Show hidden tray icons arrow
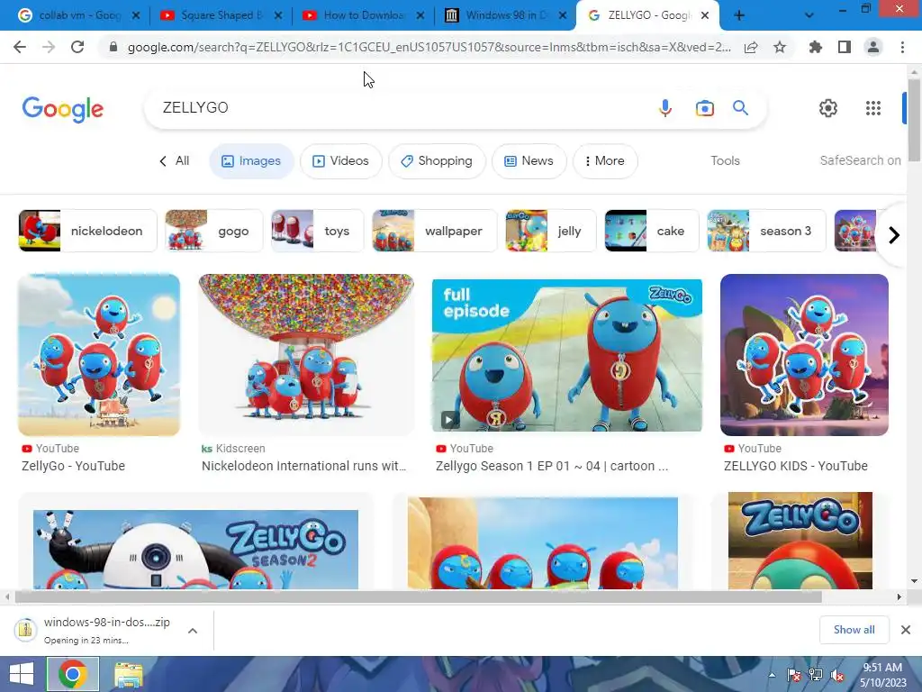The height and width of the screenshot is (692, 922). pos(772,675)
